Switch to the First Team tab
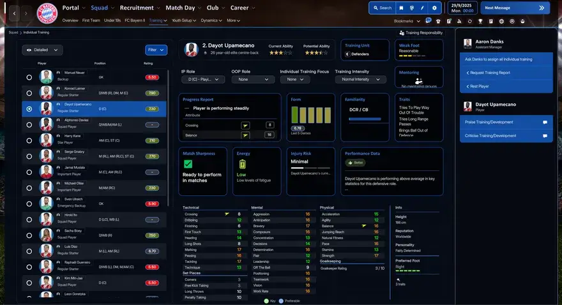Screen dimensions: 562x305 pos(91,20)
